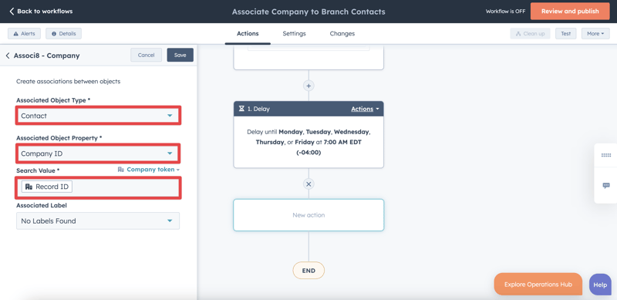This screenshot has width=617, height=300.
Task: Open the Company token dropdown
Action: pos(149,170)
